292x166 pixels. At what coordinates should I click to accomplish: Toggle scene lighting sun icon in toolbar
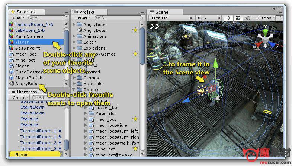[x=228, y=18]
